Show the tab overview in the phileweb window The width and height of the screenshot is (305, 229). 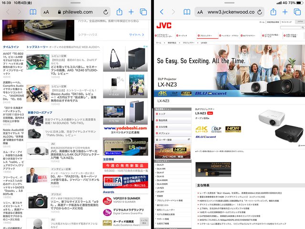[x=143, y=12]
